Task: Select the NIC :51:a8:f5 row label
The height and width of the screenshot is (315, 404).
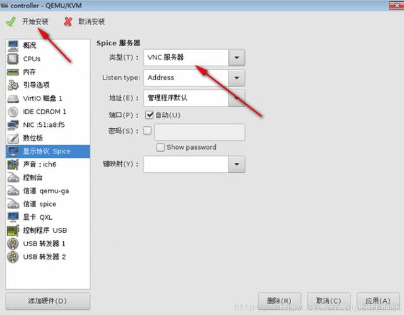Action: point(44,125)
